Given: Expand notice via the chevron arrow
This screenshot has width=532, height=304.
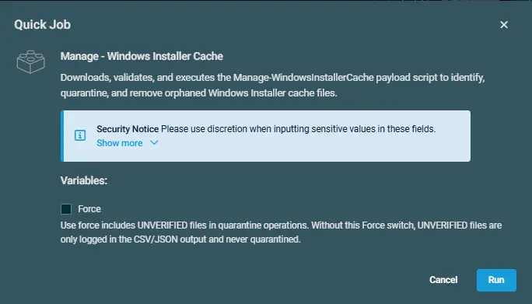Looking at the screenshot, I should click(x=154, y=143).
